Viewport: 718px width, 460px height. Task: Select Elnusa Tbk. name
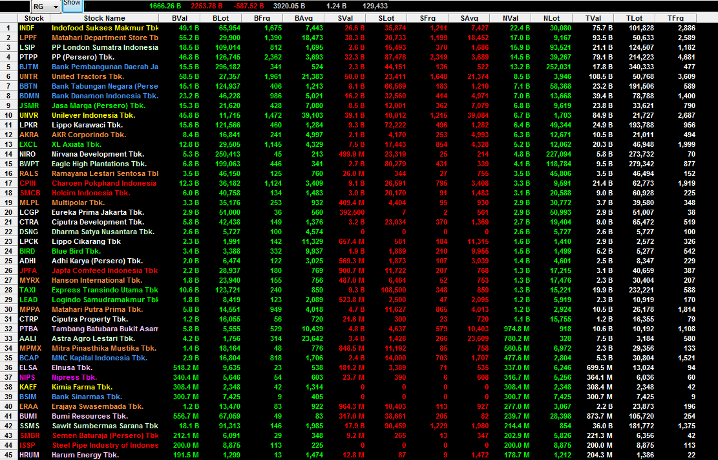click(x=72, y=367)
